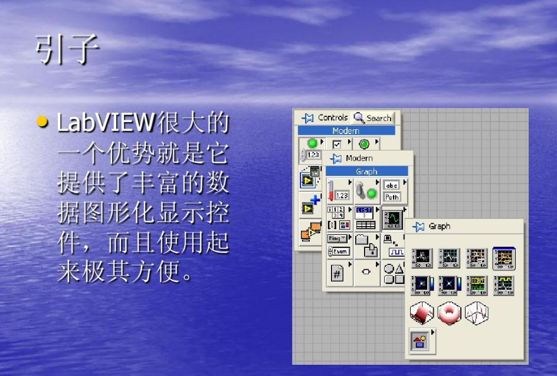Select the blue Graph header bar
557x376 pixels.
point(366,171)
